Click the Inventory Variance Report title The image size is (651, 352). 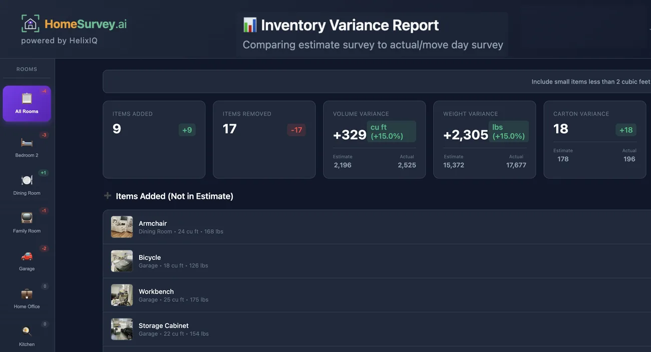coord(350,25)
